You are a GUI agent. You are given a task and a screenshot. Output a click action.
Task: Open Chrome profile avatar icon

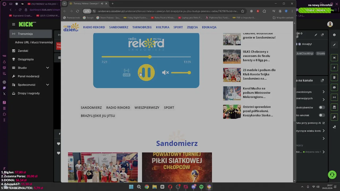click(280, 11)
